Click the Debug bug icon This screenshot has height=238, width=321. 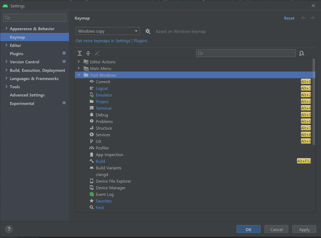92,115
